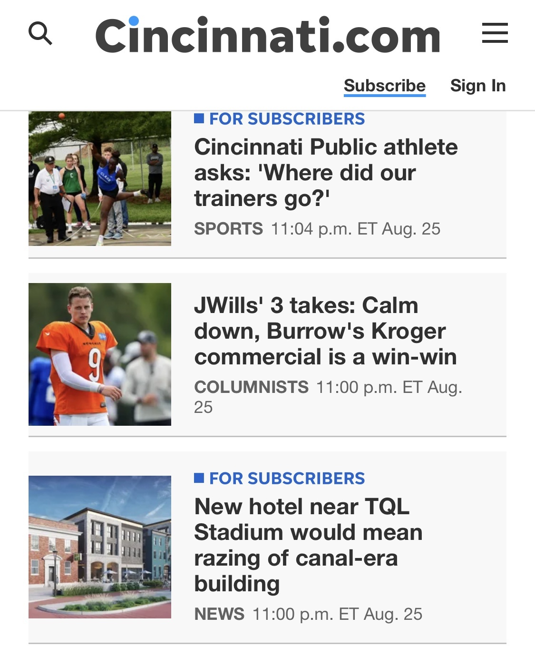
Task: Open JWills' 3 takes Kroger commercial headline
Action: tap(325, 331)
